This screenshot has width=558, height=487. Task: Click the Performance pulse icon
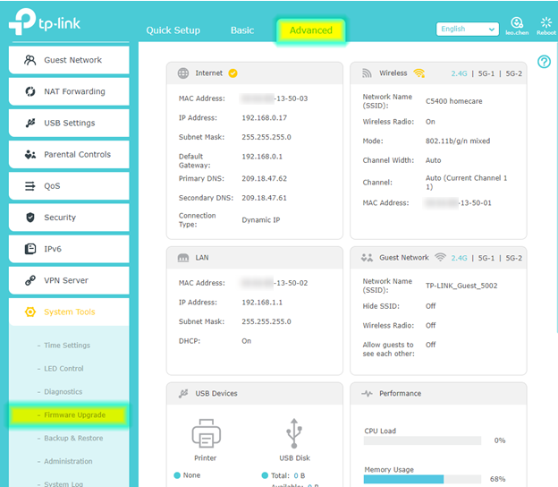367,394
